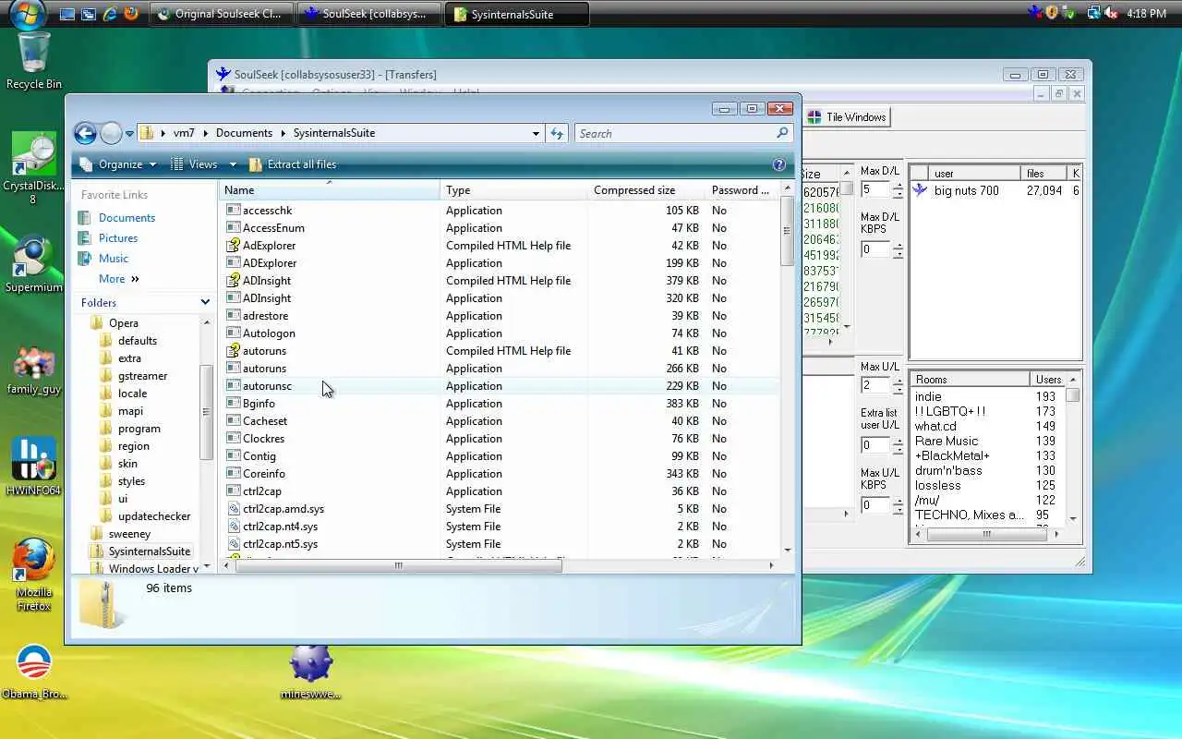Screen dimensions: 1182x739
Task: Select the family_guy desktop icon
Action: tap(33, 369)
